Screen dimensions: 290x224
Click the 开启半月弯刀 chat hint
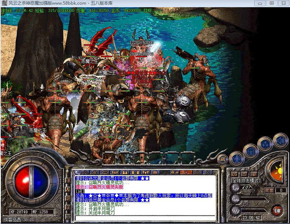pos(95,209)
